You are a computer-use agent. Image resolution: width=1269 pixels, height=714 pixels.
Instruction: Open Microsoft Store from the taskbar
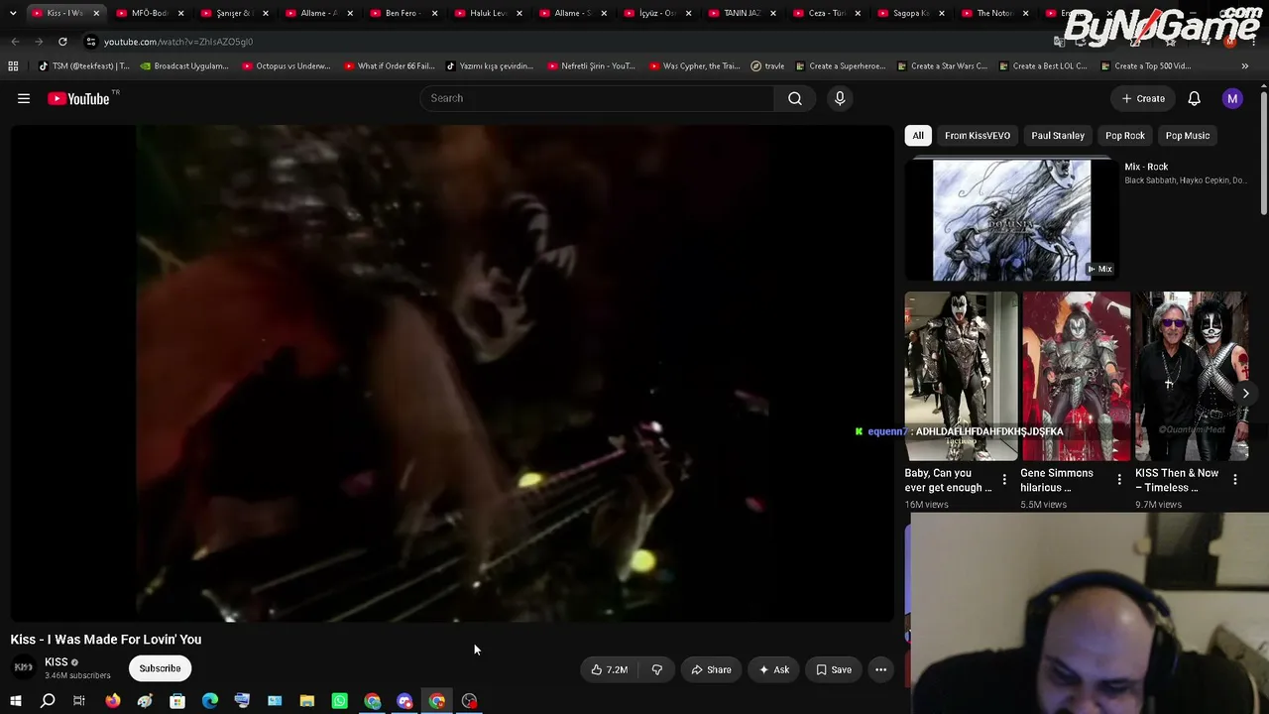tap(177, 701)
